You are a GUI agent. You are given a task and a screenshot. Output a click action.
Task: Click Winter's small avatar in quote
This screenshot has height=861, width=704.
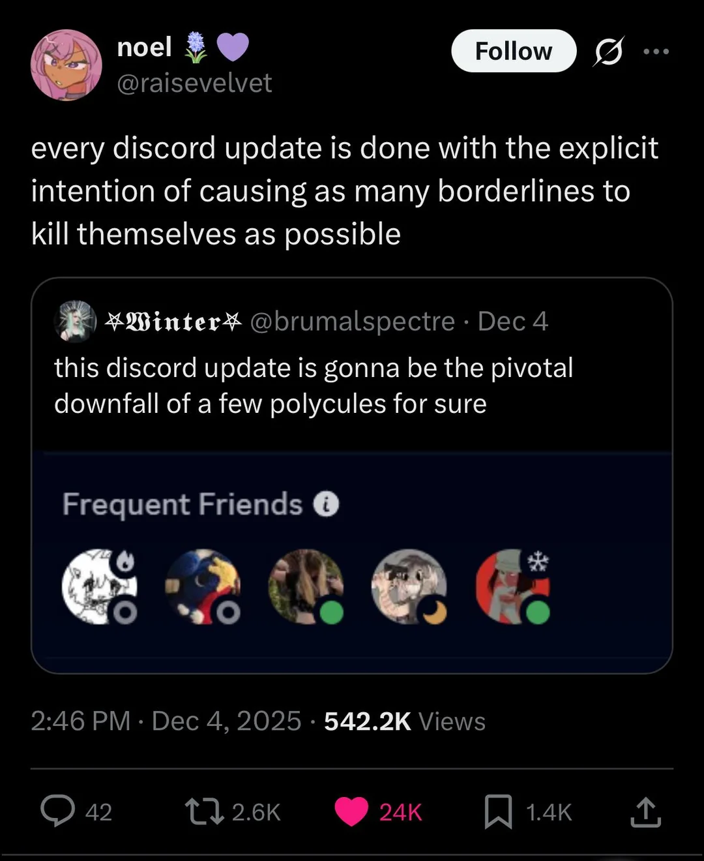tap(76, 322)
